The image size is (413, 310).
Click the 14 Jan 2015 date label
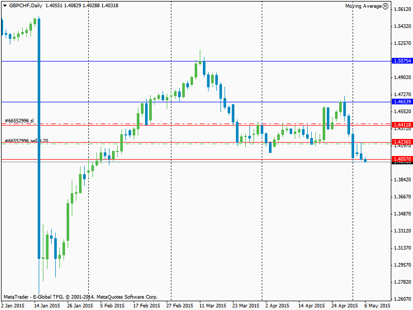point(47,306)
